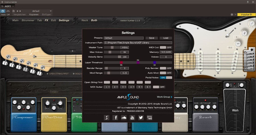Click the Save preset button

[x=152, y=38]
